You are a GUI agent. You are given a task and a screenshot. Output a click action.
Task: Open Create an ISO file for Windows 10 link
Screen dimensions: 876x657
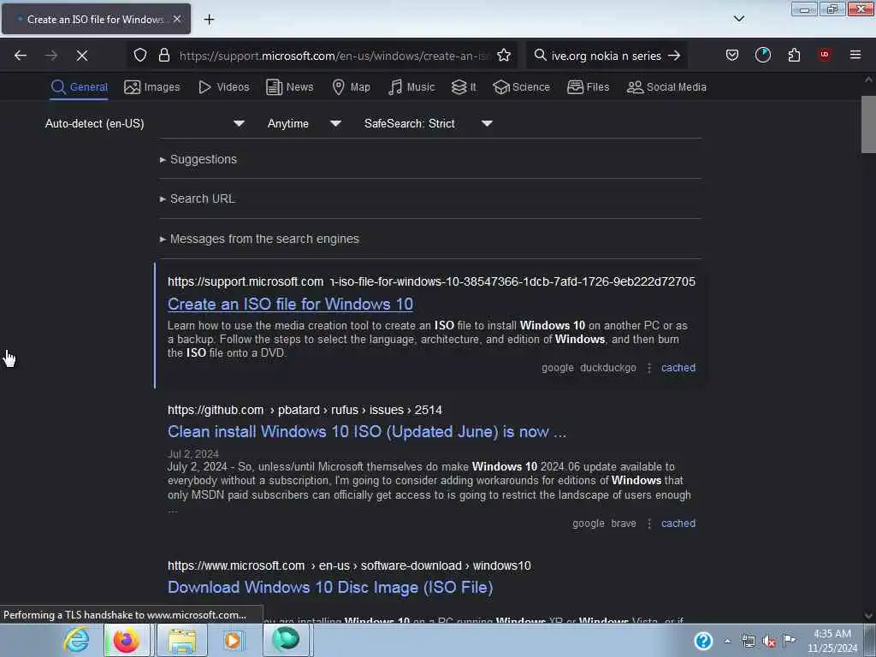(x=290, y=304)
